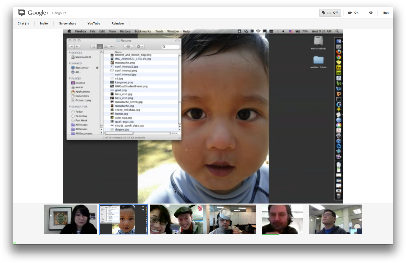
Task: Enable the Reindeer effect
Action: [x=118, y=23]
